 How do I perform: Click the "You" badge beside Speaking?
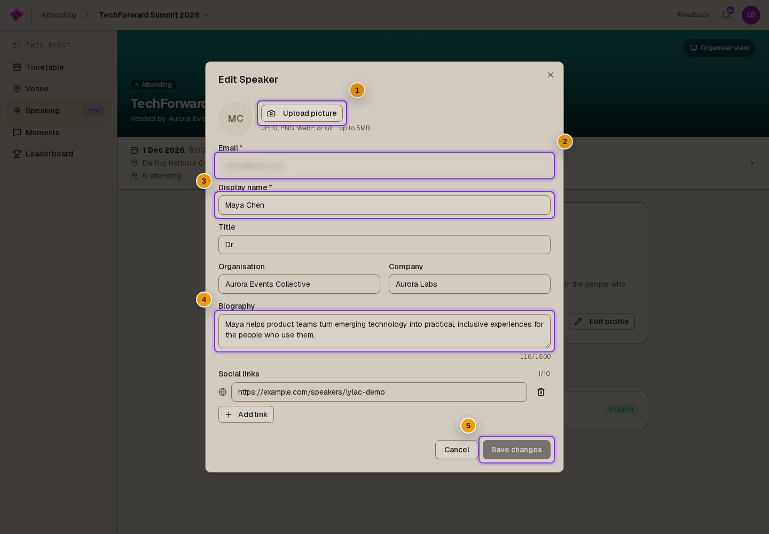pyautogui.click(x=93, y=111)
